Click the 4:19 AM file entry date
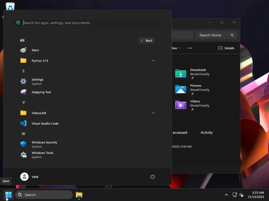Screen dimensions: 269x201 182,147
